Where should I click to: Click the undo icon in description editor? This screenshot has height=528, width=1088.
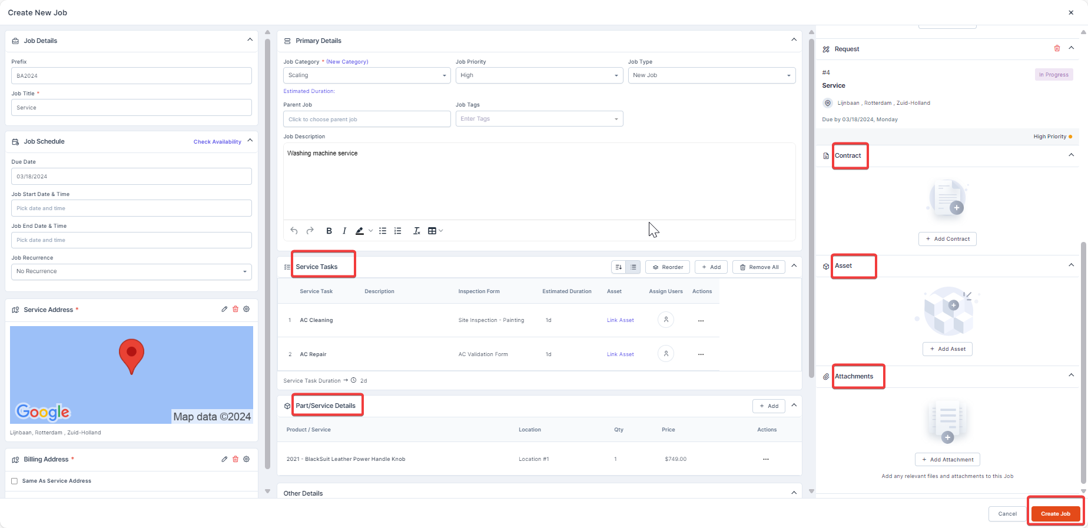pyautogui.click(x=294, y=231)
